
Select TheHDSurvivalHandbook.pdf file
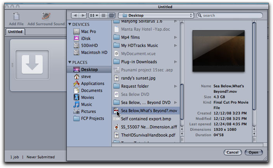(x=146, y=135)
